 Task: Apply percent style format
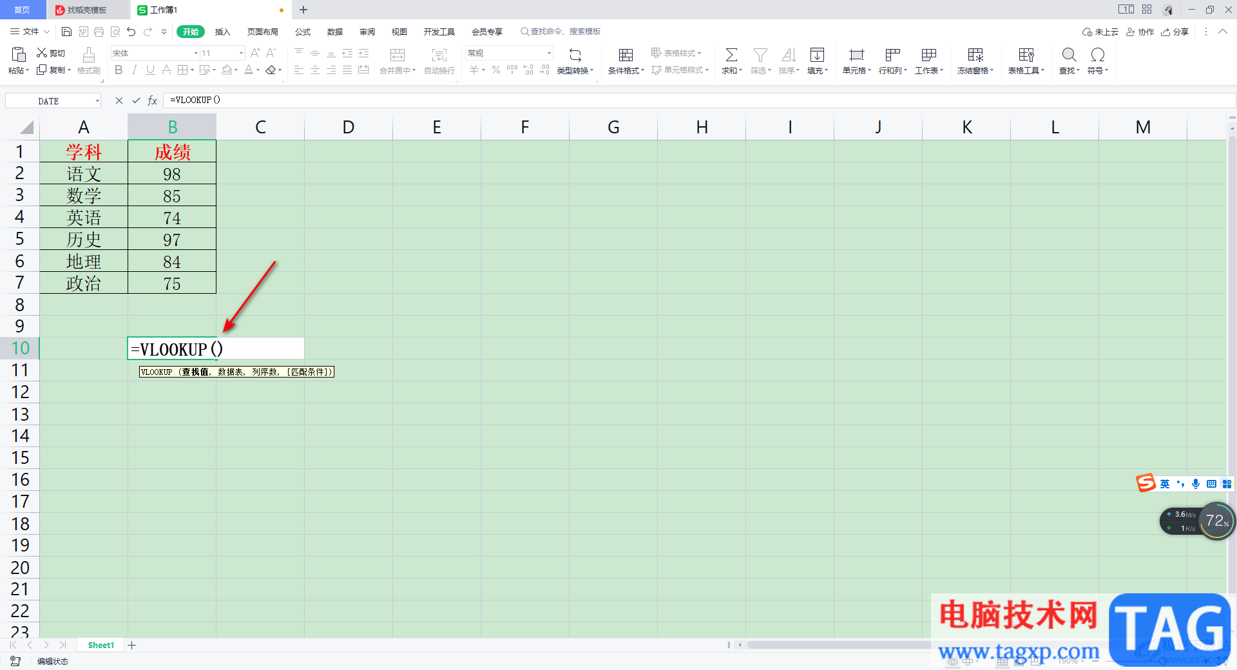point(496,70)
